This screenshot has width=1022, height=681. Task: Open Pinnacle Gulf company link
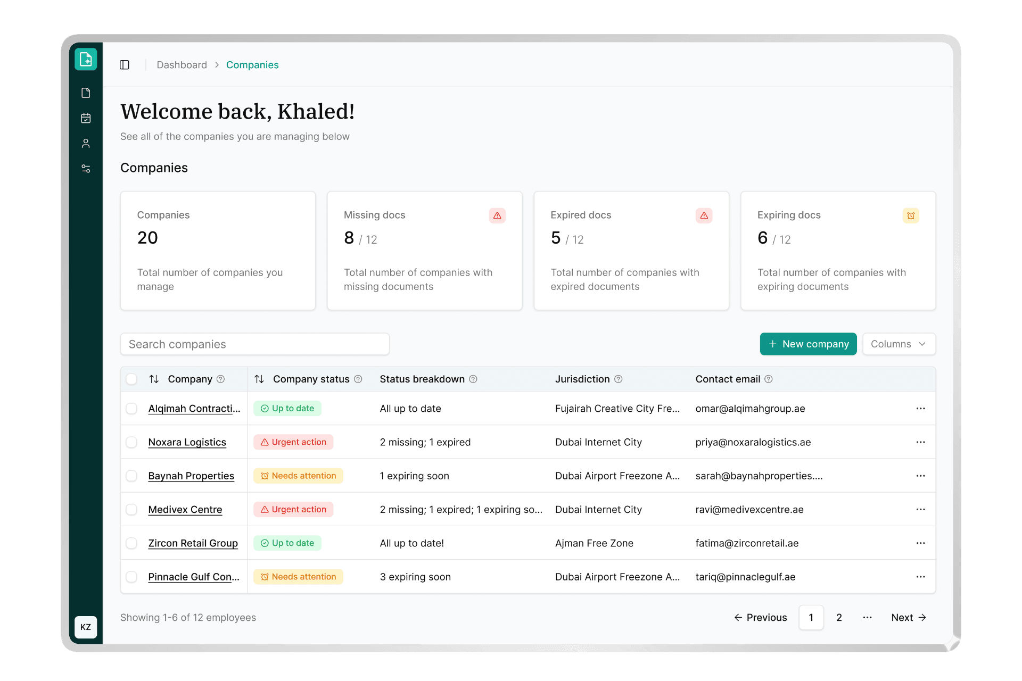194,577
